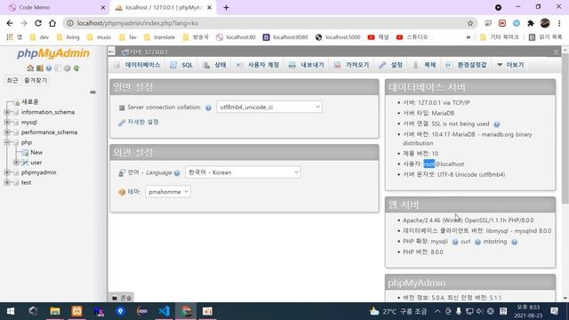
Task: Open the 설정 settings tab
Action: pos(390,65)
